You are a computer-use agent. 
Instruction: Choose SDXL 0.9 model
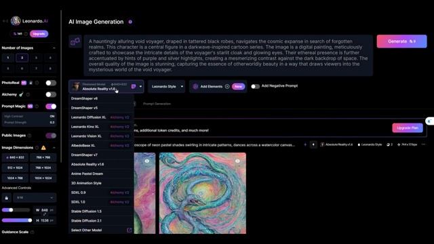(x=101, y=192)
